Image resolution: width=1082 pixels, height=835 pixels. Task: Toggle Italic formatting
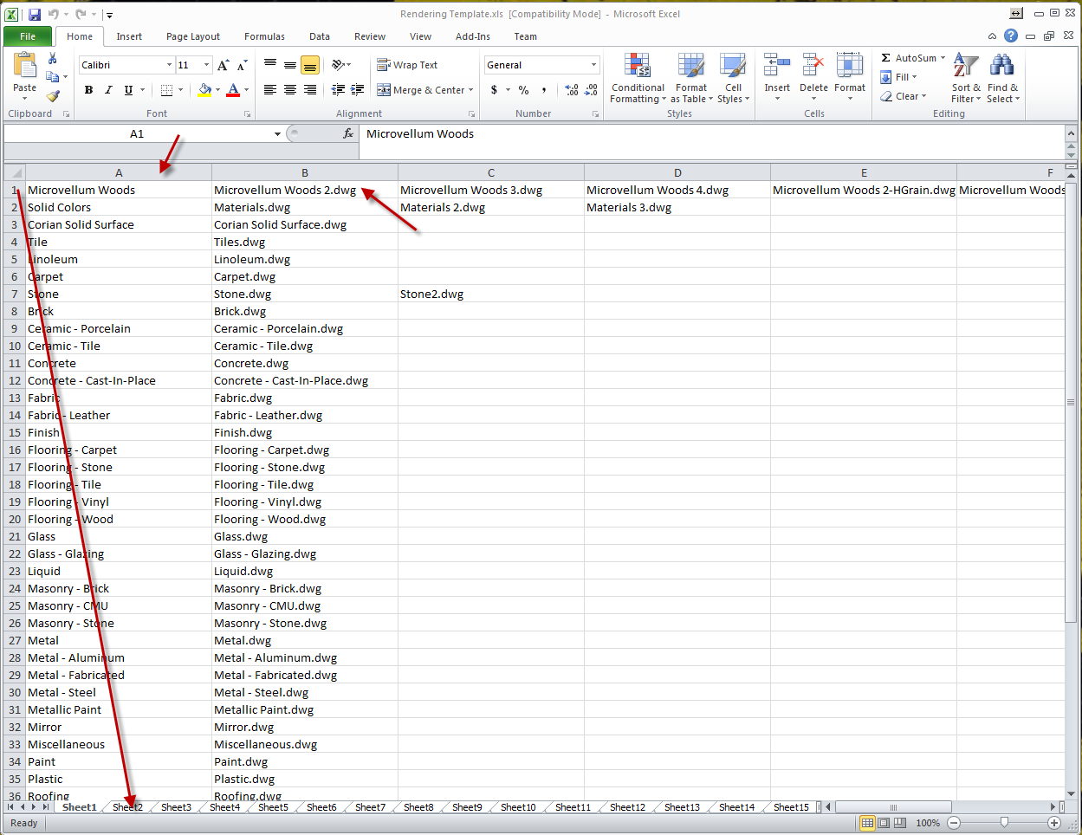108,90
